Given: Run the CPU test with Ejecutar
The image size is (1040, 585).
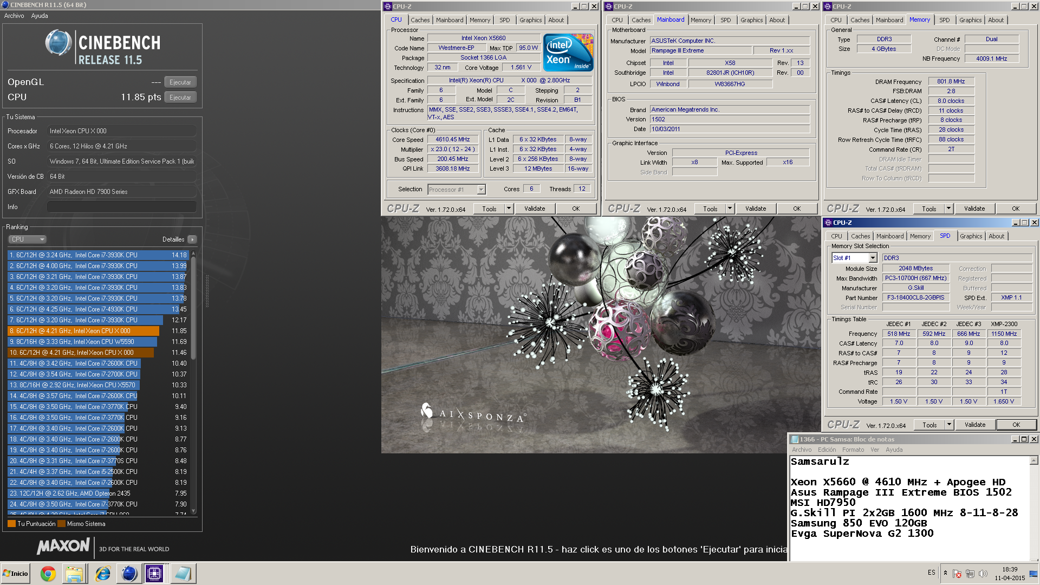Looking at the screenshot, I should click(180, 97).
